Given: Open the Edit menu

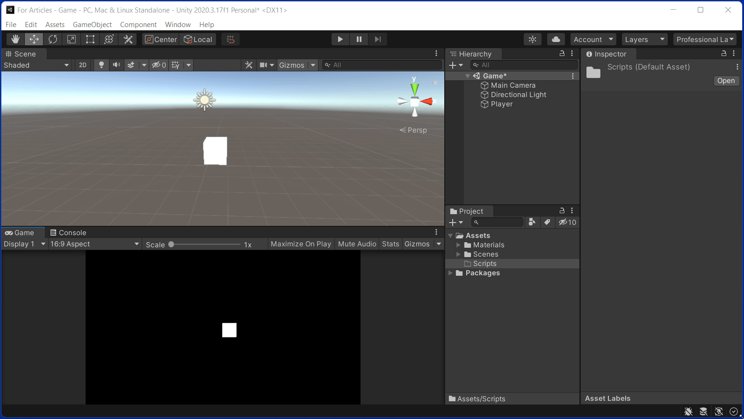Looking at the screenshot, I should pos(31,25).
